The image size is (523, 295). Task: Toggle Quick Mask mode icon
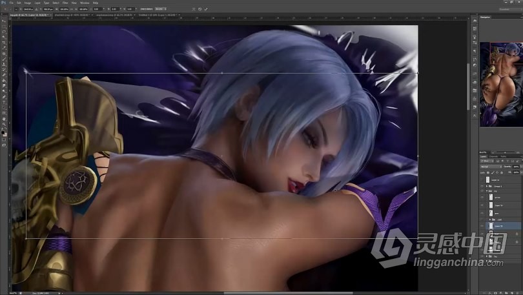[4, 140]
